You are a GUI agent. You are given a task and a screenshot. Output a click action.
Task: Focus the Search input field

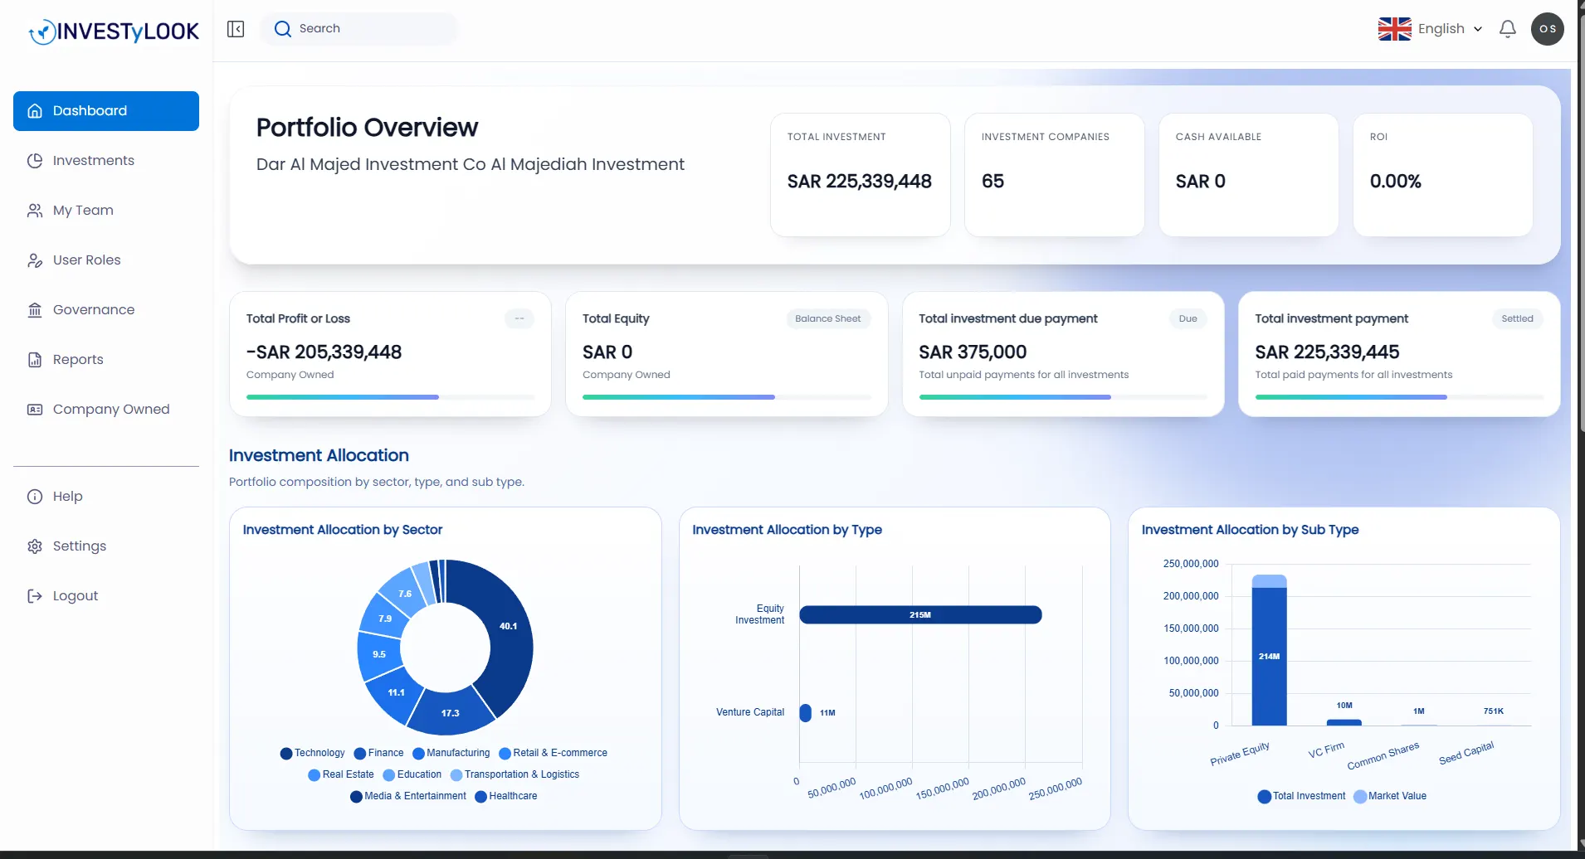coord(359,29)
